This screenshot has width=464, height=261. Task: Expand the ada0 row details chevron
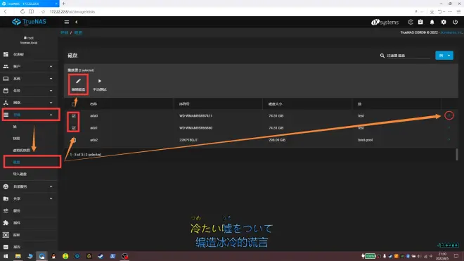[x=449, y=115]
